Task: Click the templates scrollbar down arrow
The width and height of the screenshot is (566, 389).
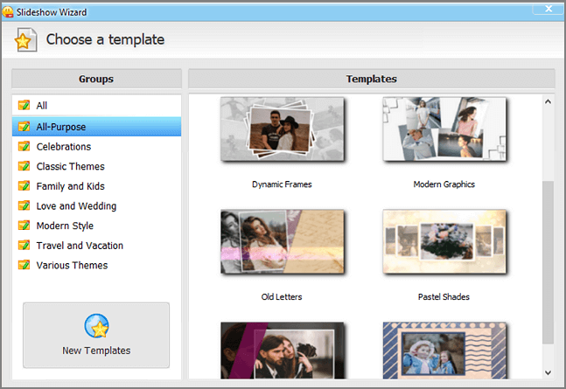Action: (548, 372)
